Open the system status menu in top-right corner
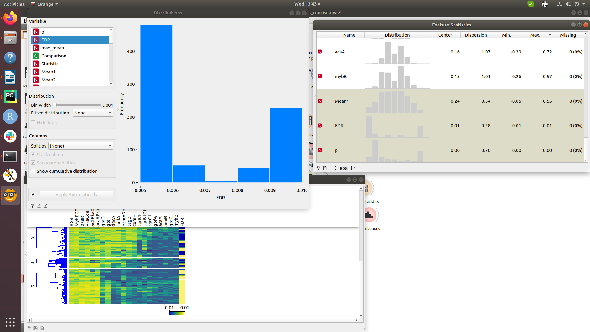The height and width of the screenshot is (332, 590). click(577, 4)
